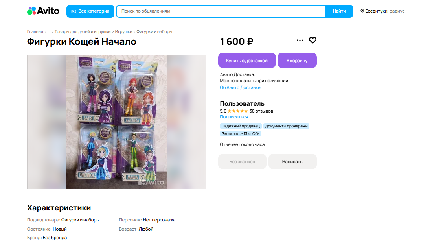This screenshot has width=421, height=249.
Task: Expand collapsed breadcrumb ellipsis
Action: (x=49, y=32)
